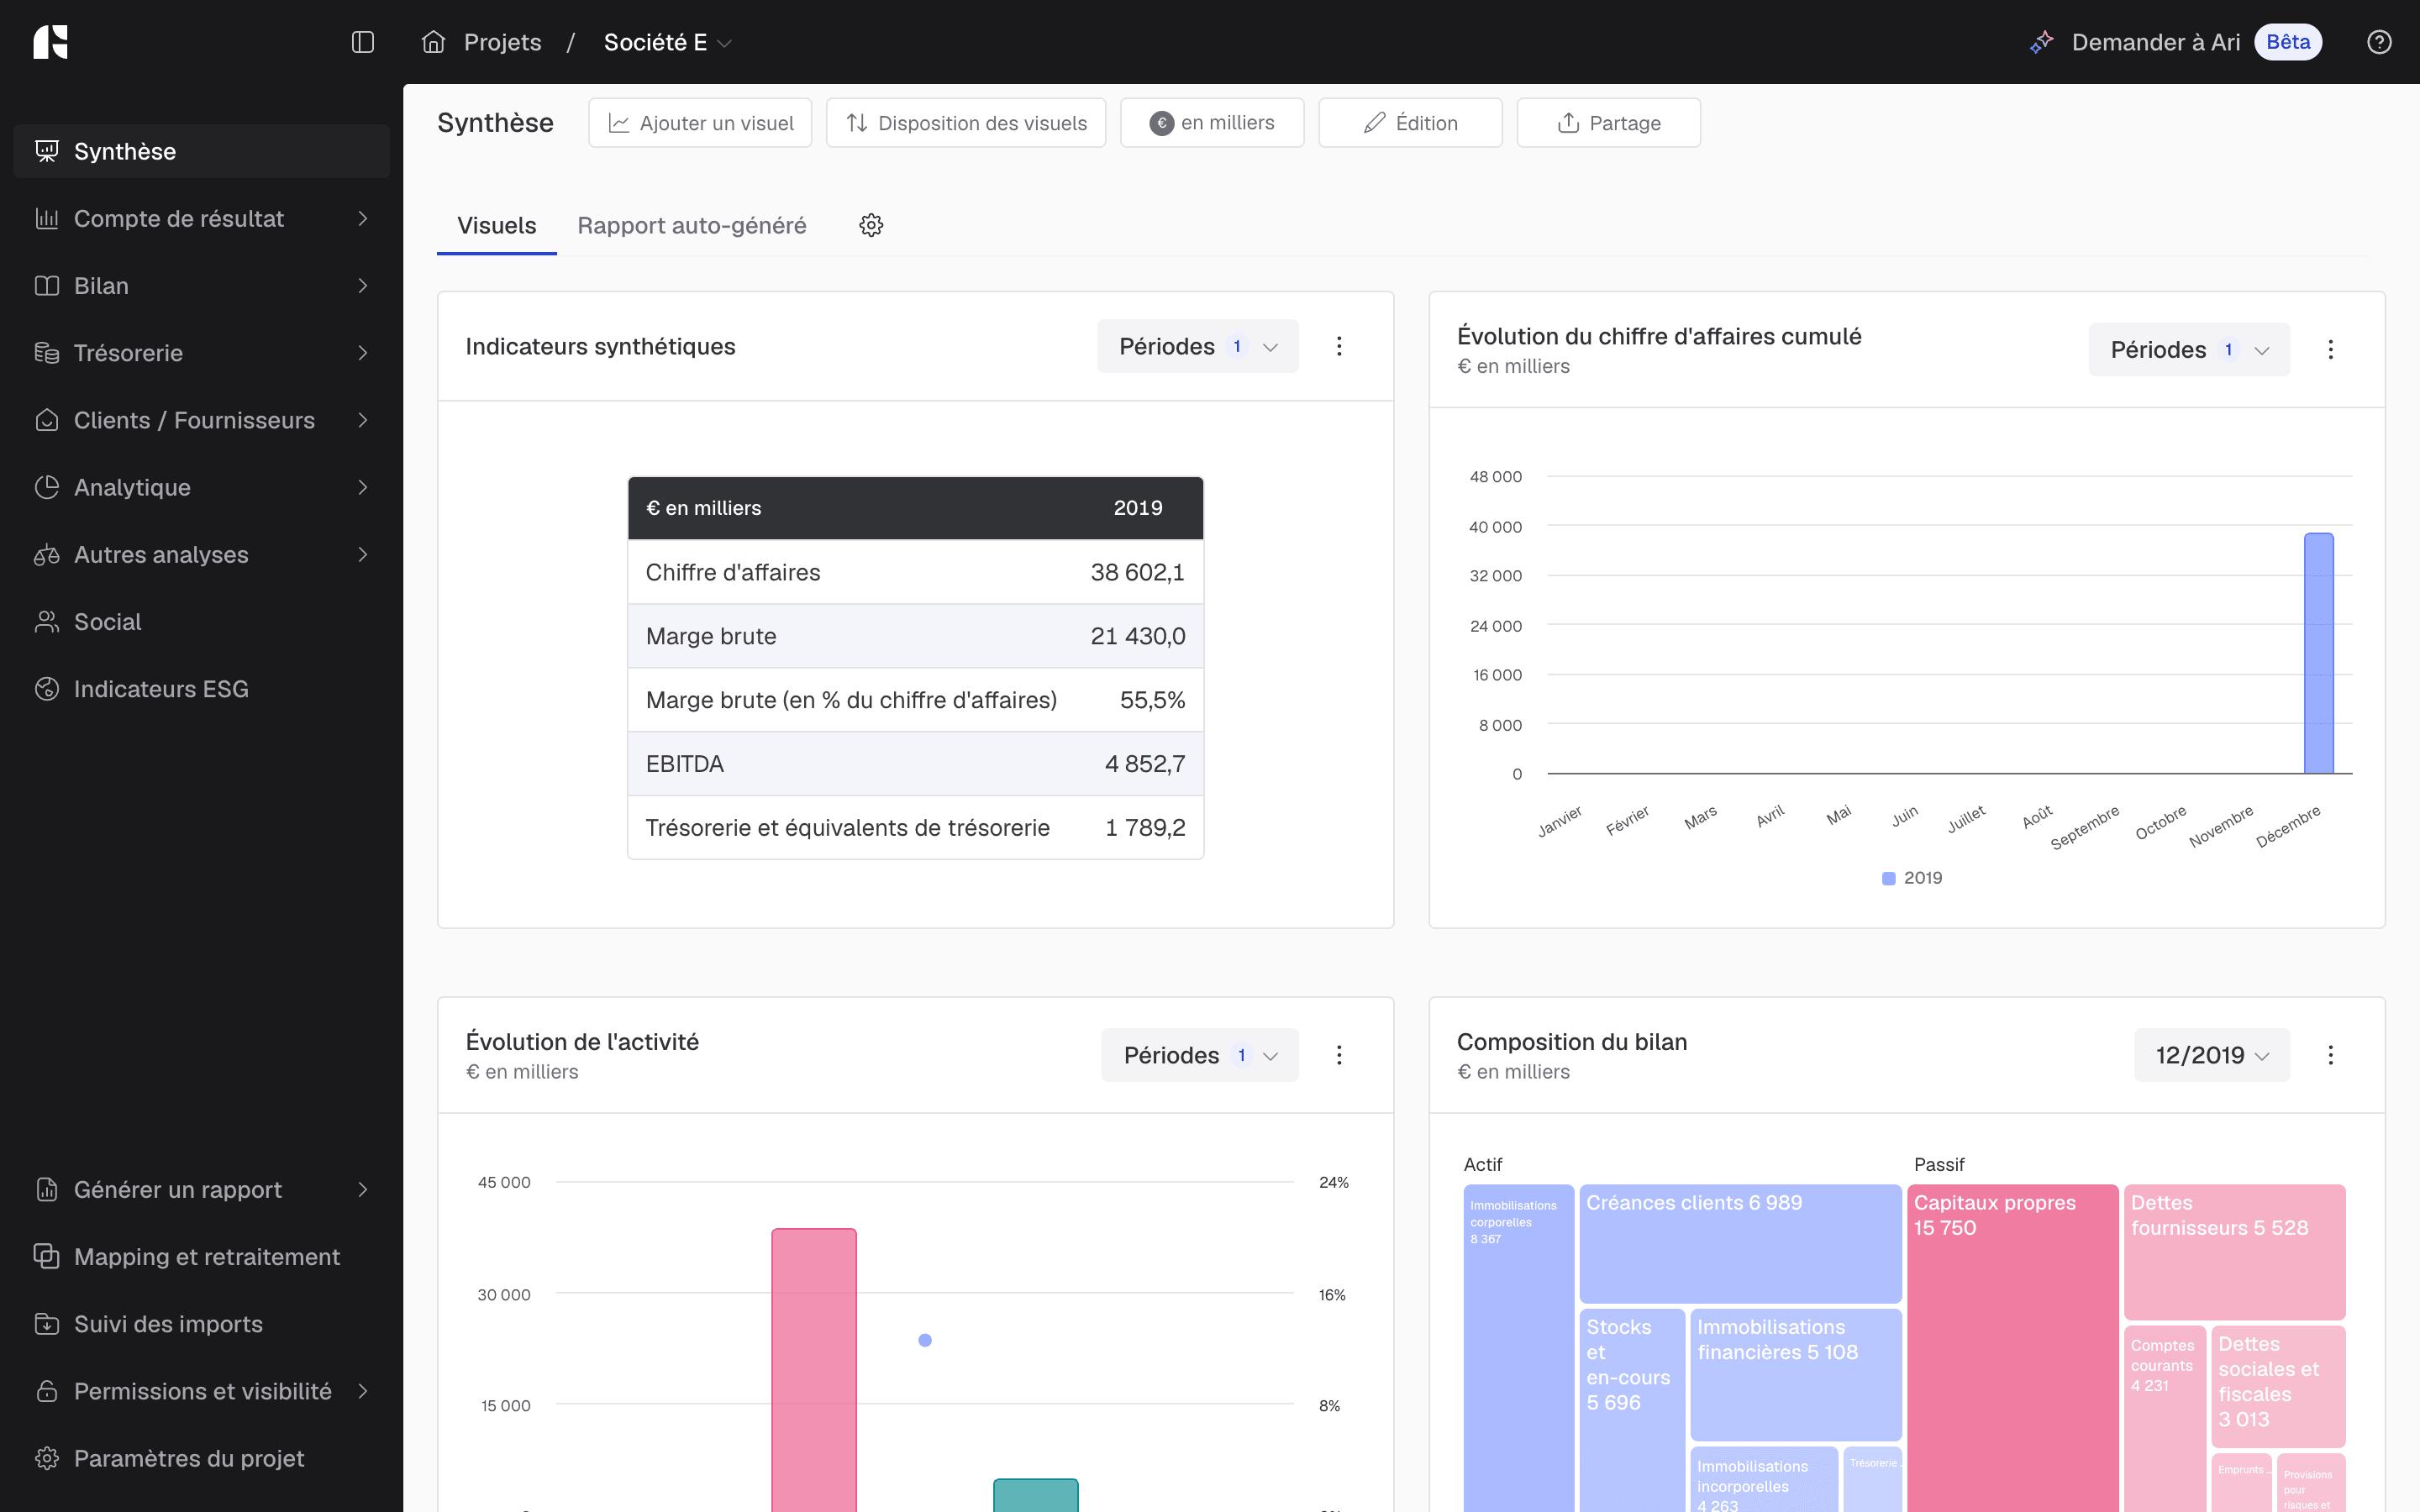This screenshot has height=1512, width=2420.
Task: Click the Dettes fournisseurs 5 528 treemap block
Action: 2234,1252
